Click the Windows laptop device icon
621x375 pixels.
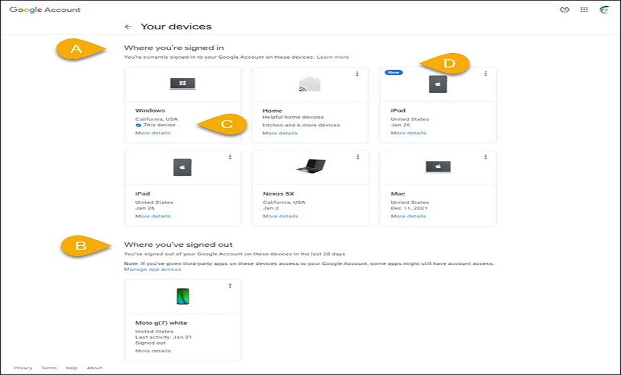click(182, 84)
